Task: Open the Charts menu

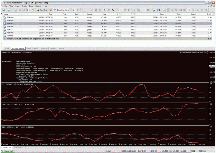Action: [24, 6]
